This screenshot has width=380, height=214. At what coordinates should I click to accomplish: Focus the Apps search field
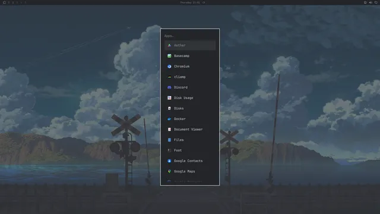pyautogui.click(x=190, y=36)
